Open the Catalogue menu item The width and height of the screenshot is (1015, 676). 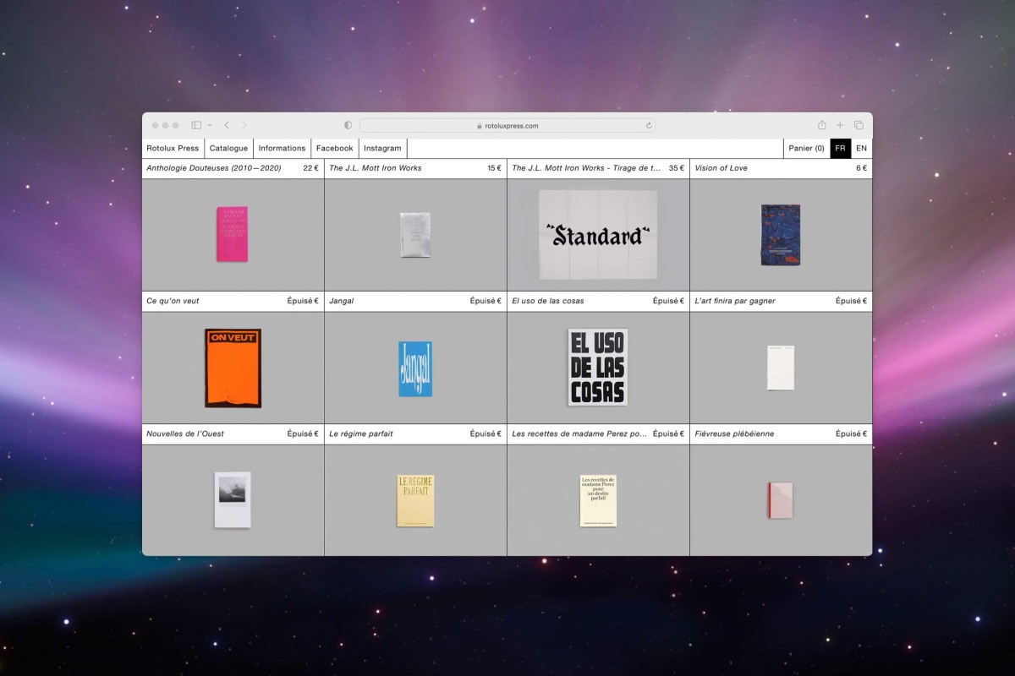click(228, 148)
